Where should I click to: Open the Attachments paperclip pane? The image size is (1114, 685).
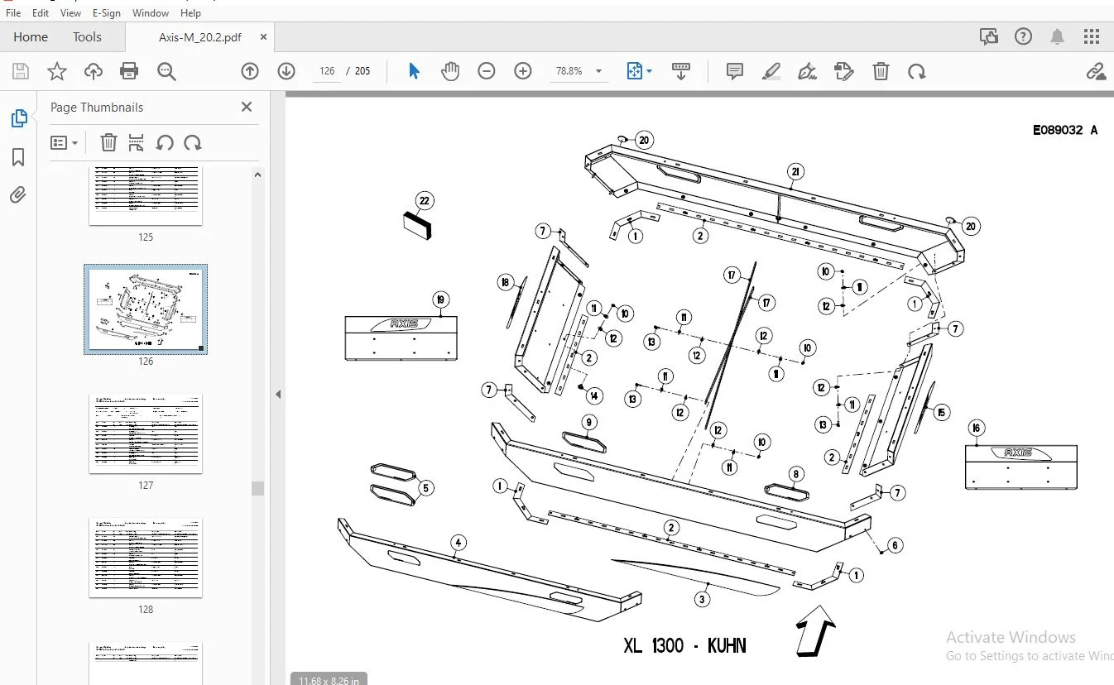point(18,195)
